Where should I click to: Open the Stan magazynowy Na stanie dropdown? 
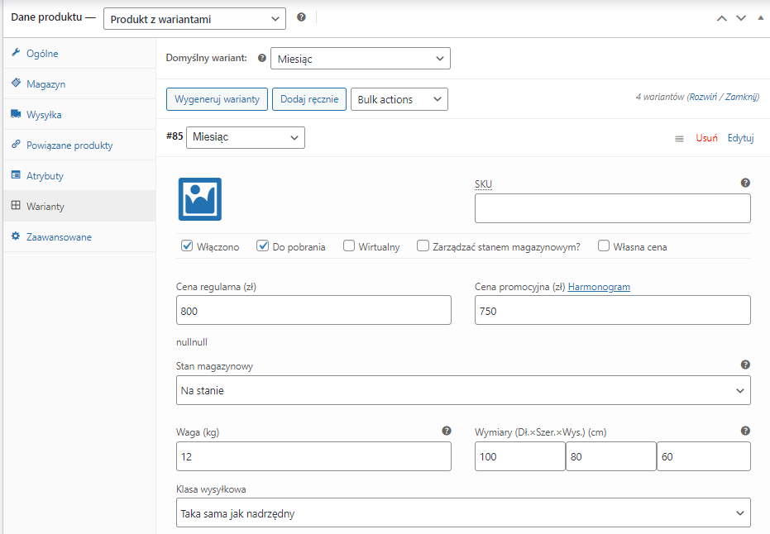click(x=463, y=391)
